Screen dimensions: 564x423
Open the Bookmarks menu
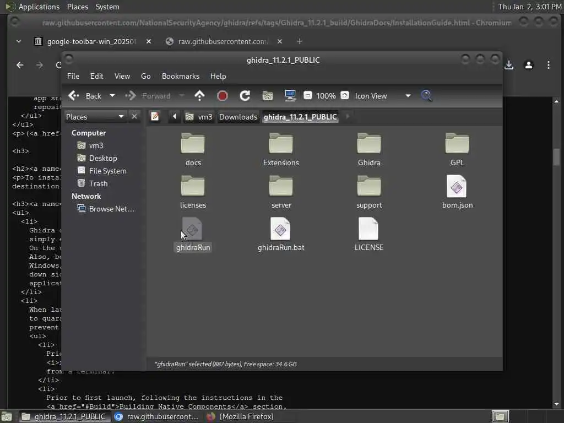click(x=181, y=76)
